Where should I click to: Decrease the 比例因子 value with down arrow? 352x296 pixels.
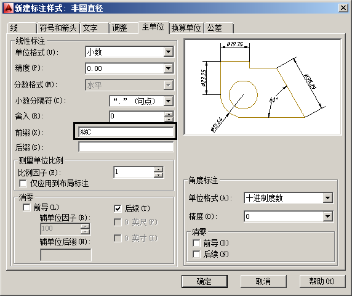point(159,175)
